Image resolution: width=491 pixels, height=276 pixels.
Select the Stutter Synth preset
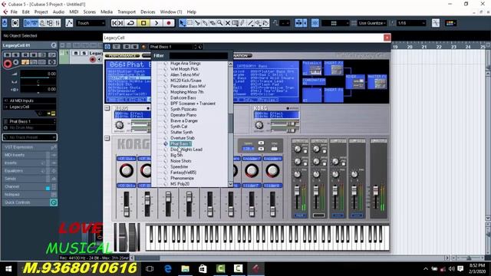tap(182, 132)
